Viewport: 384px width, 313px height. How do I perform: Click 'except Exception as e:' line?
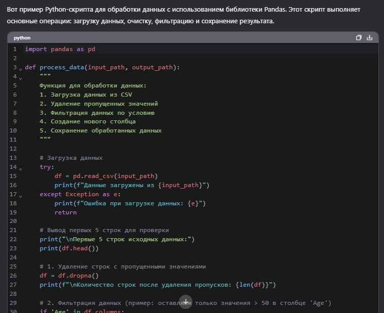[x=80, y=194]
